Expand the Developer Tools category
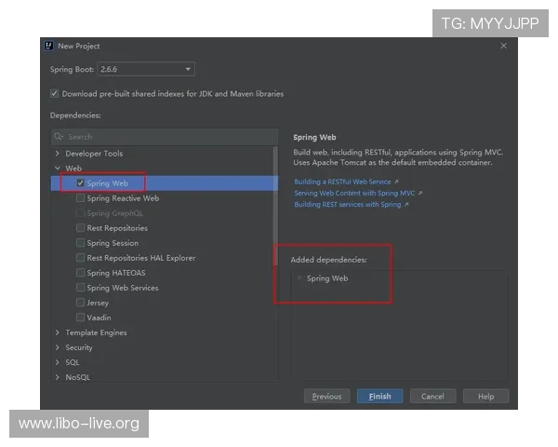This screenshot has width=558, height=447. [58, 154]
